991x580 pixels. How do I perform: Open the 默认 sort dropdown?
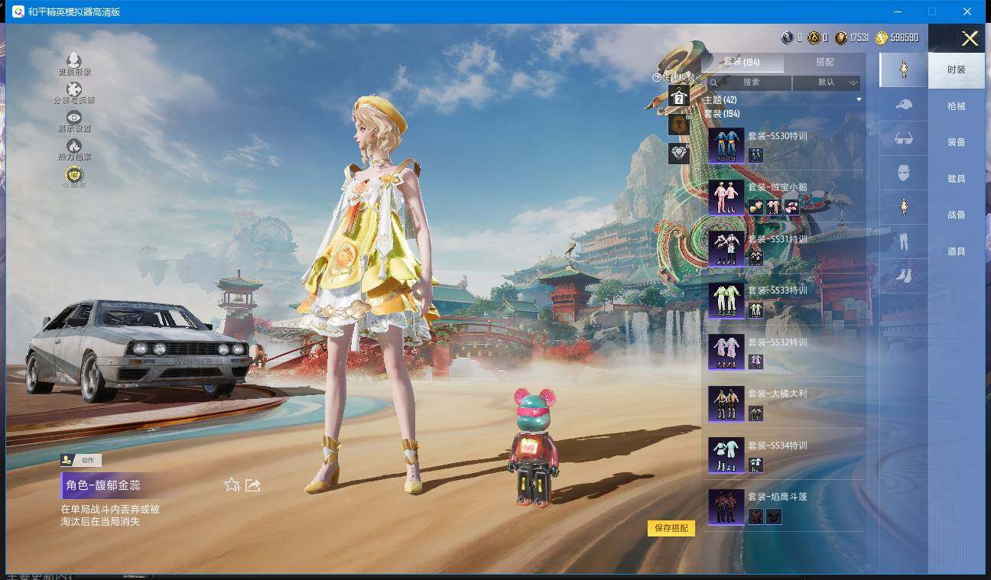coord(827,83)
